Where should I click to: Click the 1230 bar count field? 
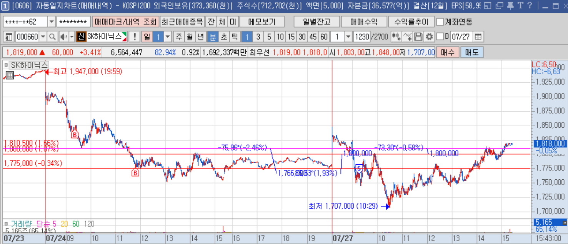click(361, 37)
